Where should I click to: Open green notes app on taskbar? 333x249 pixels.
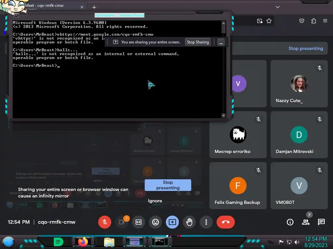pos(59,242)
